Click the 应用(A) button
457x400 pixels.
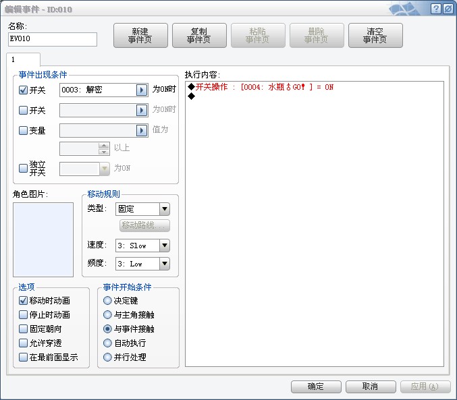coord(425,387)
